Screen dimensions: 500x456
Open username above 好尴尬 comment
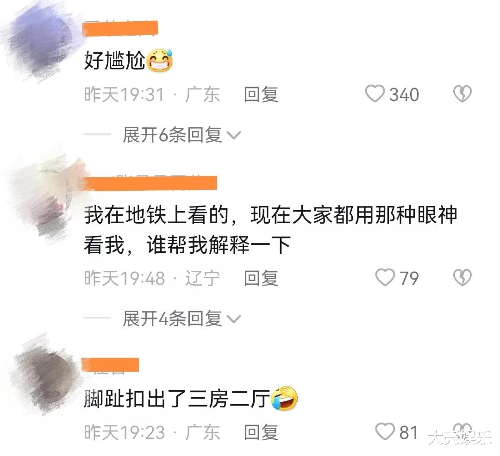(x=120, y=28)
